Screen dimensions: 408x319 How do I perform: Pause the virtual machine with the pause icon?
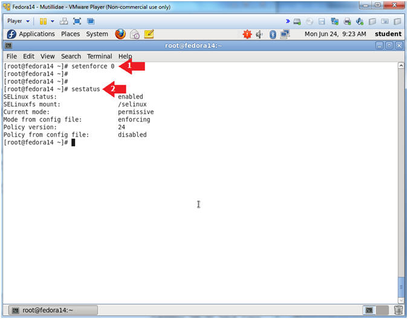pyautogui.click(x=43, y=21)
